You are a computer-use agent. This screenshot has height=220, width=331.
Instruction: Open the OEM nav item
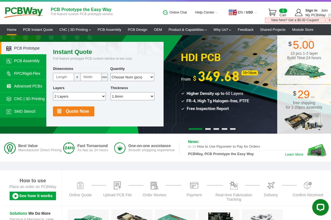158,30
